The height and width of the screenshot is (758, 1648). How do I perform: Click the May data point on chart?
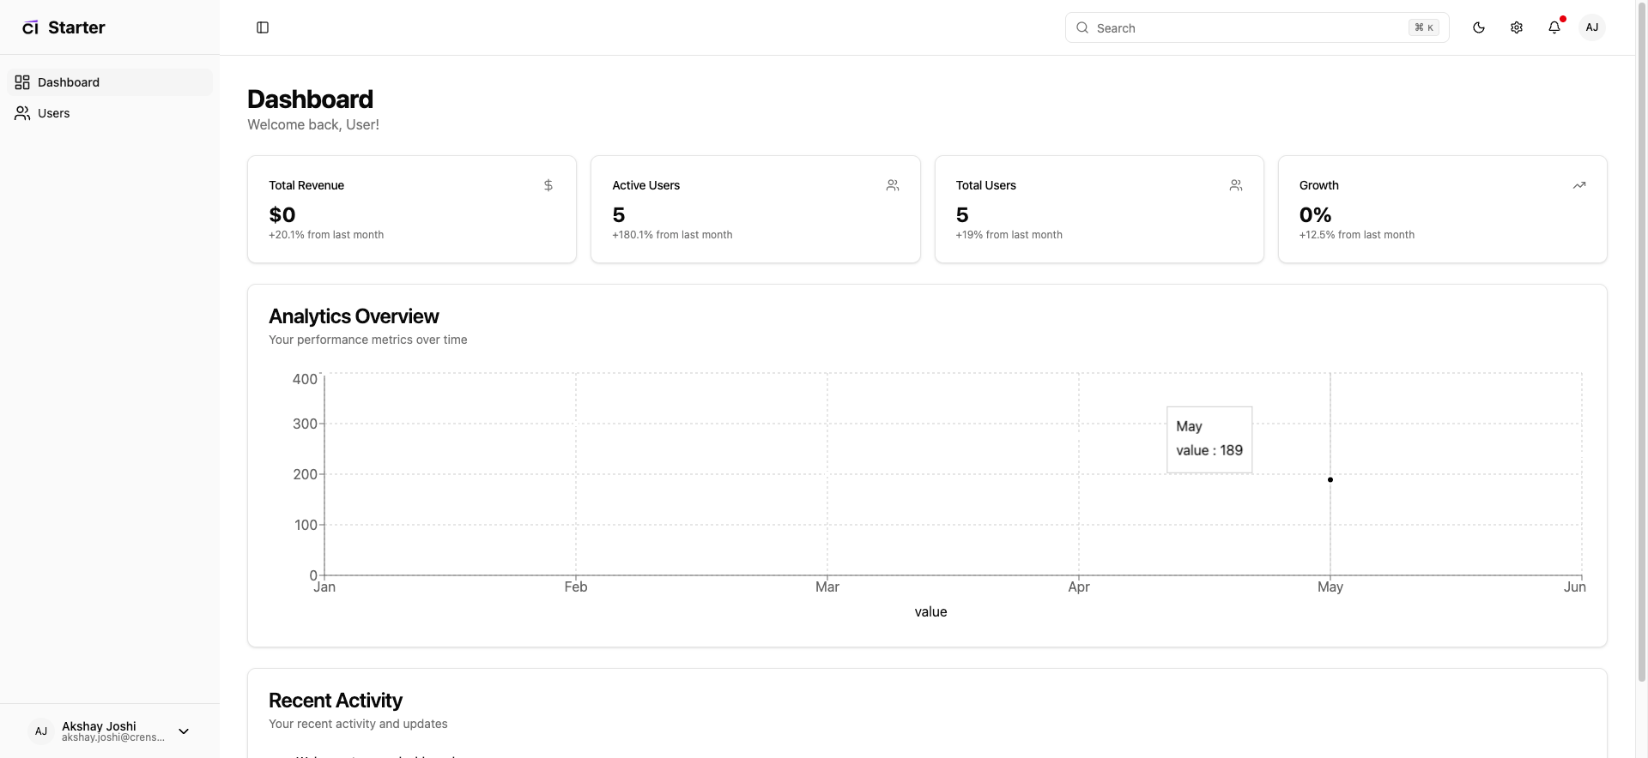pos(1330,480)
